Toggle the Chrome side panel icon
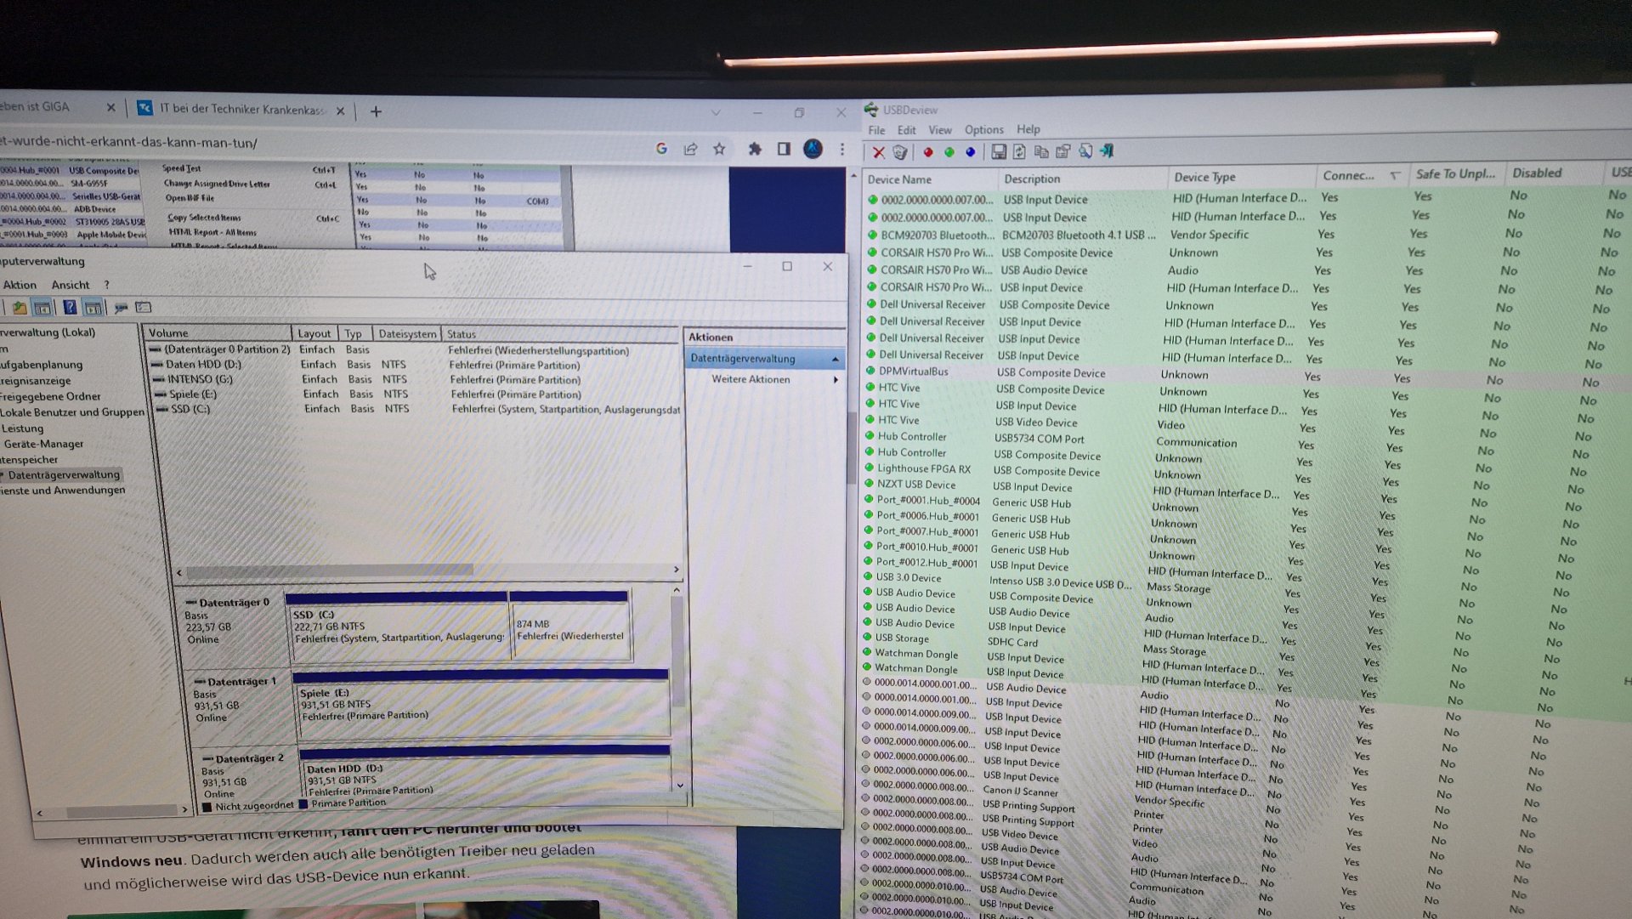 (784, 149)
